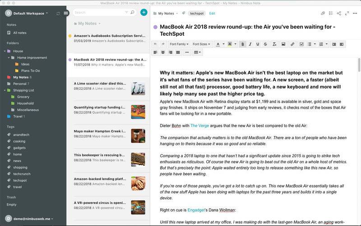Click the undo arrow in editor toolbar
The height and width of the screenshot is (226, 361).
click(x=155, y=44)
